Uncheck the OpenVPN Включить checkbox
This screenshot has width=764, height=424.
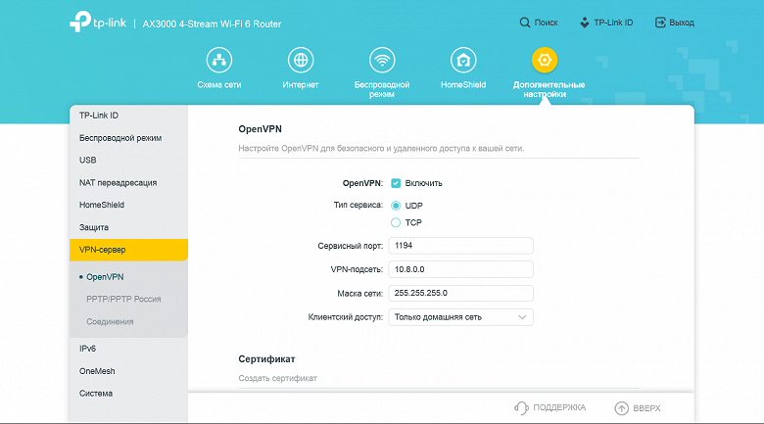396,183
